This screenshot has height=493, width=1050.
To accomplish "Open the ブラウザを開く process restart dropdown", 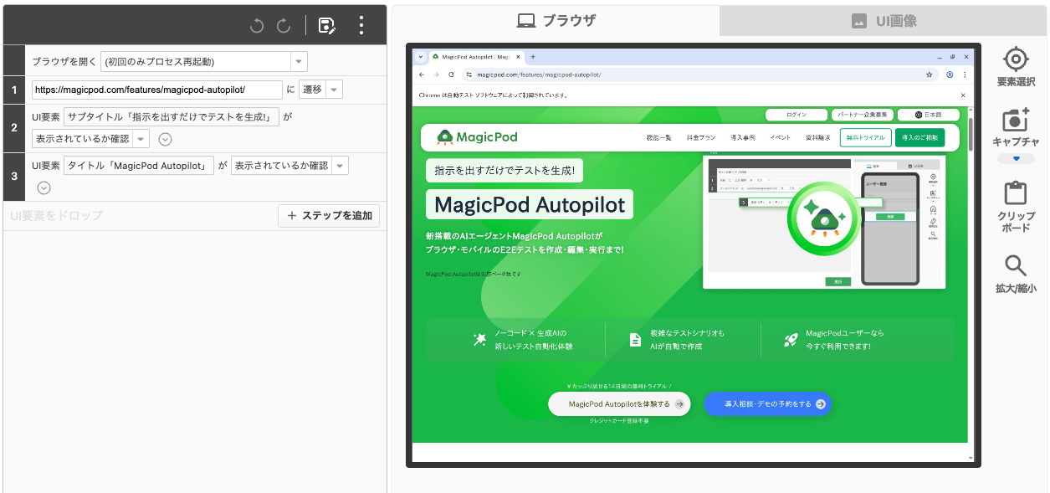I will tap(299, 60).
